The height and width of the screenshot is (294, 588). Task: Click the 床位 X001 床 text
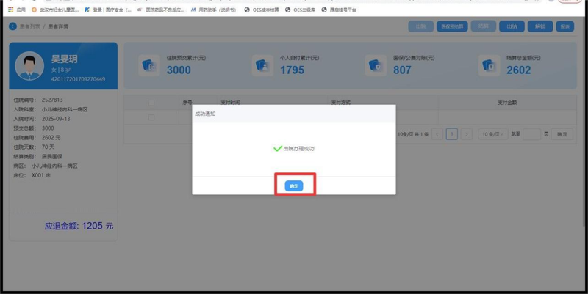pyautogui.click(x=32, y=175)
